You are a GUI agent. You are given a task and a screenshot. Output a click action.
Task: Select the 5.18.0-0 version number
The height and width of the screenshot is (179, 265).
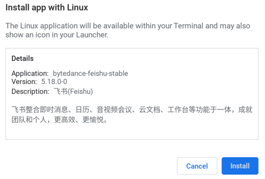point(54,82)
